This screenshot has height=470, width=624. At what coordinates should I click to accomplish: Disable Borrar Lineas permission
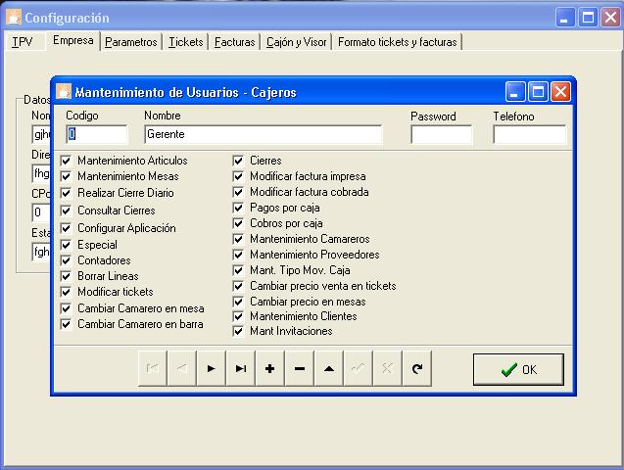(x=66, y=276)
